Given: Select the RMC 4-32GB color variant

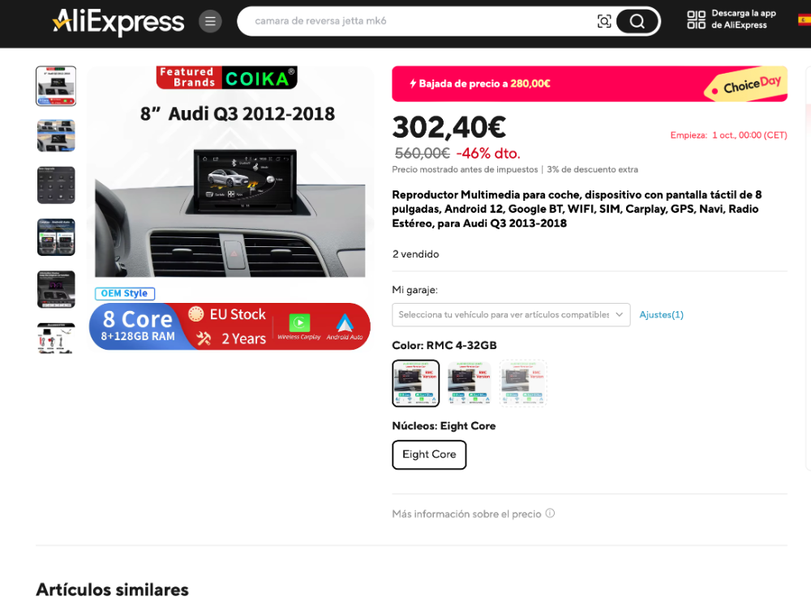Looking at the screenshot, I should [x=416, y=383].
